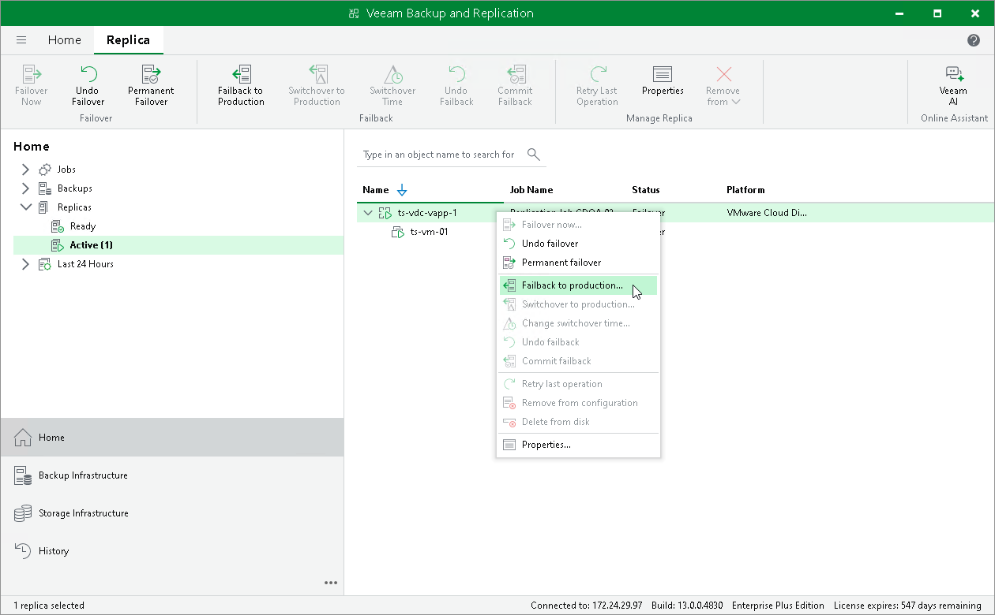Open the Storage Infrastructure view
Image resolution: width=995 pixels, height=615 pixels.
pos(172,512)
